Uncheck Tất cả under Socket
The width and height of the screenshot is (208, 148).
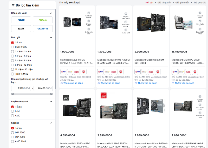12,128
